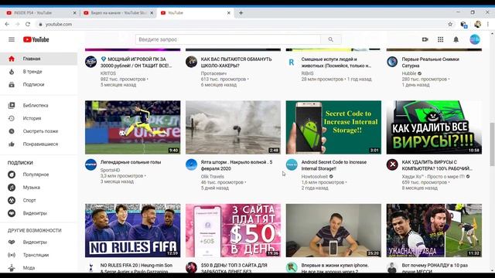
Task: Play Ужасная правда Ronaldo thumbnail
Action: [x=434, y=230]
